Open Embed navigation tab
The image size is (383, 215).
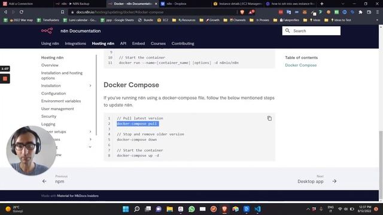tap(138, 44)
